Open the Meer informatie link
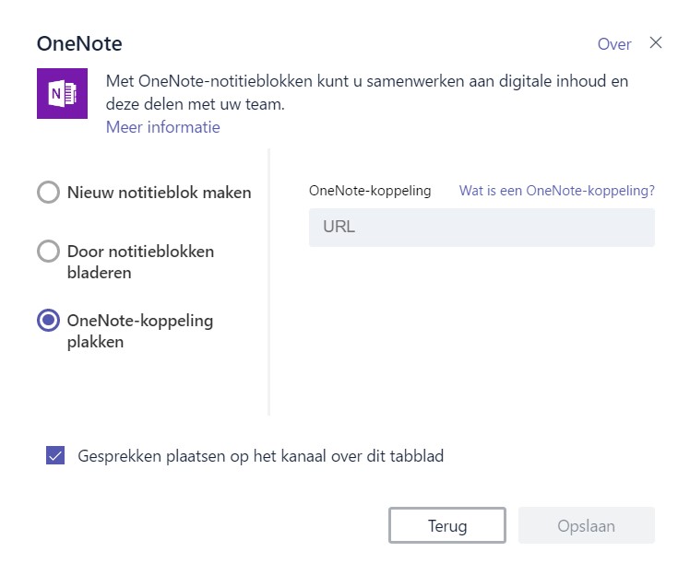The image size is (690, 575). click(x=163, y=127)
